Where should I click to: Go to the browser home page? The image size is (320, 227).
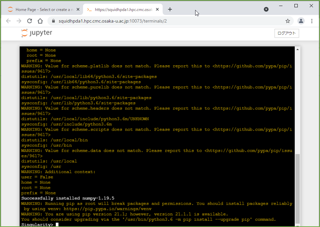pyautogui.click(x=40, y=21)
